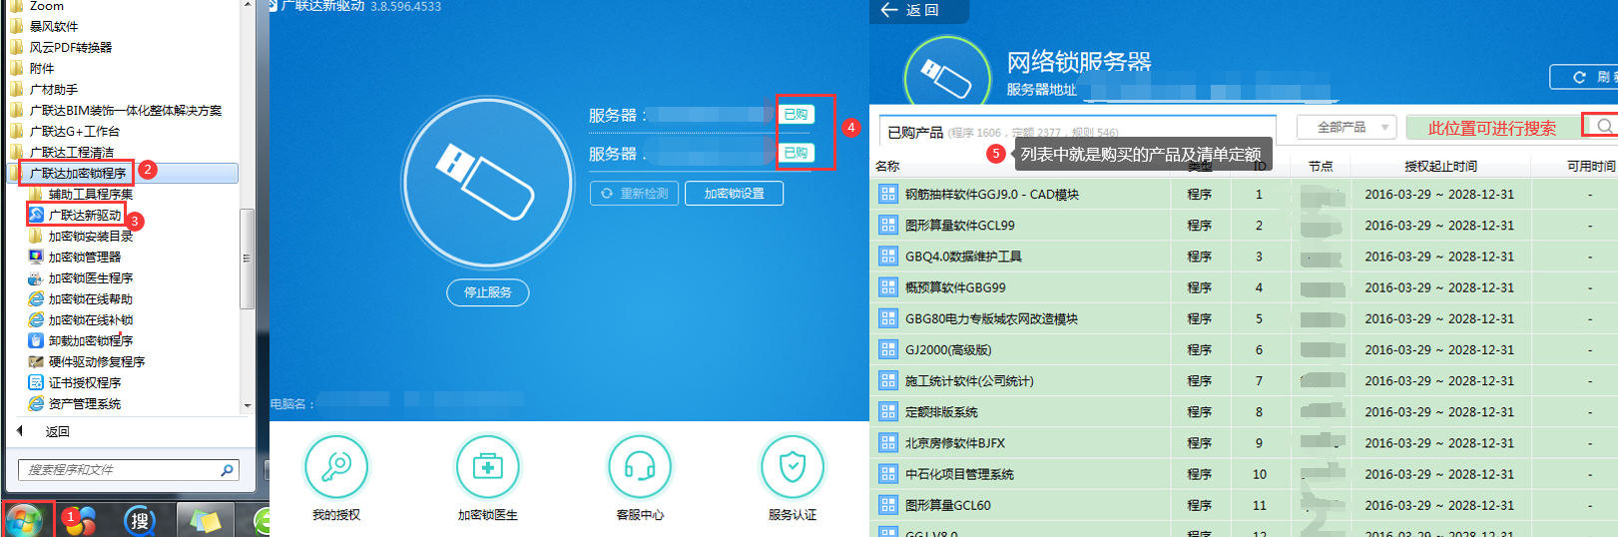This screenshot has width=1618, height=537.
Task: Select row GBG80电力专版城农网改造模块
Action: 1244,318
